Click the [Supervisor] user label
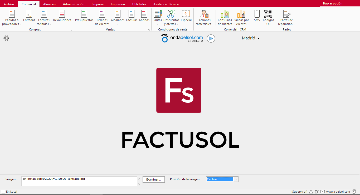Viewport: 360px width, 195px height. 299,192
